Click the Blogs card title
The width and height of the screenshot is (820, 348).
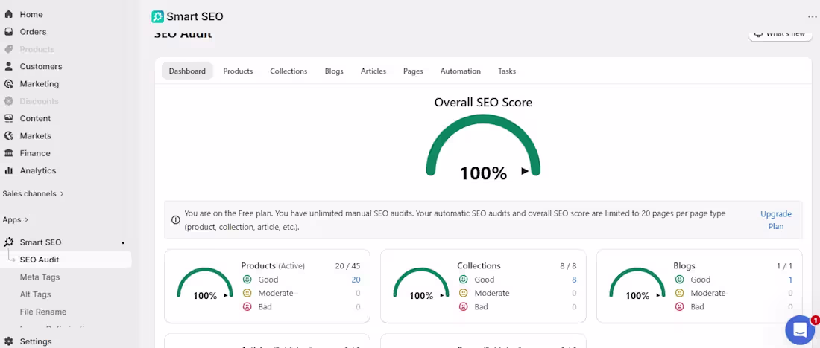[x=684, y=265]
